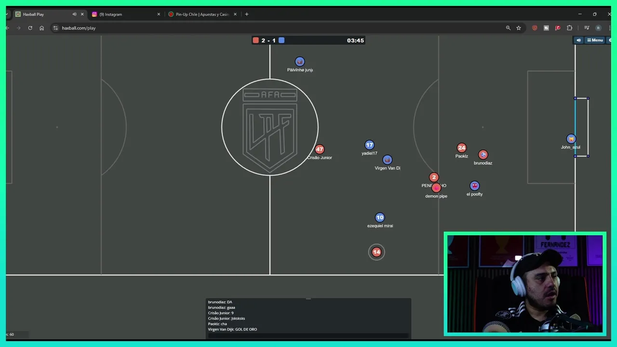
Task: Open the gray square extension icon
Action: click(546, 28)
